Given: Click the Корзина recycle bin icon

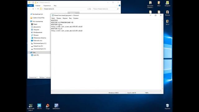Looking at the screenshot, I should click(167, 106).
